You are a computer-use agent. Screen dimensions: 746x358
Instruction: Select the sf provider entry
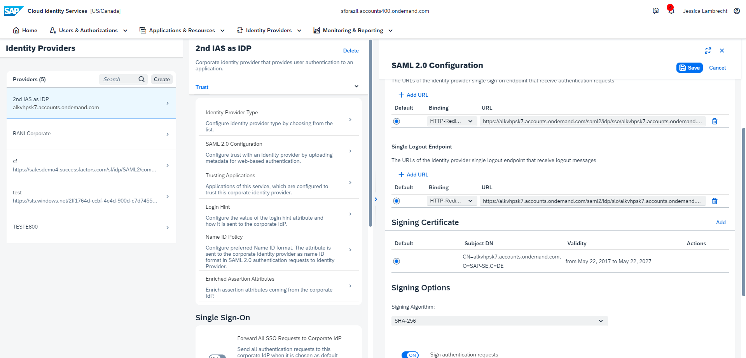(91, 165)
